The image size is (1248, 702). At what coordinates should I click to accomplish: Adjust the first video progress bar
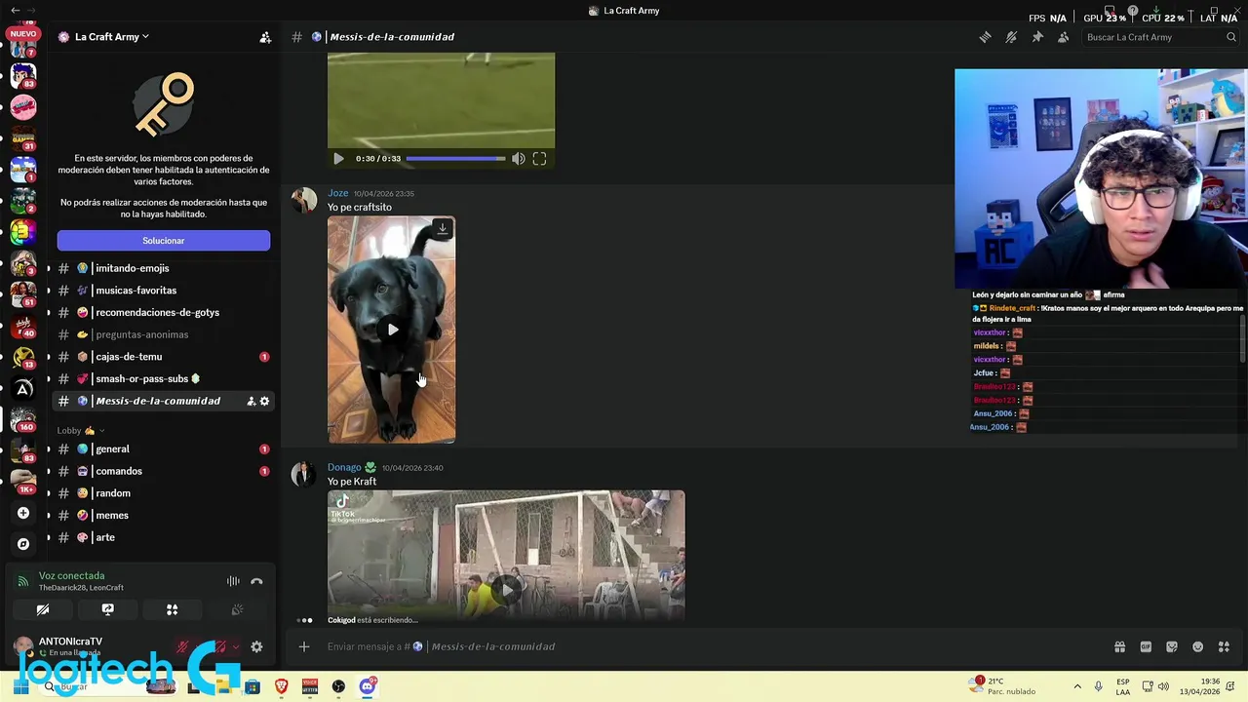click(x=455, y=159)
